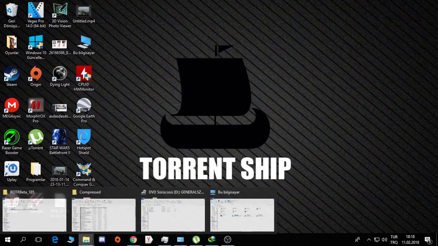The height and width of the screenshot is (246, 438).
Task: Select the Razer Game Booster shortcut
Action: pos(12,142)
